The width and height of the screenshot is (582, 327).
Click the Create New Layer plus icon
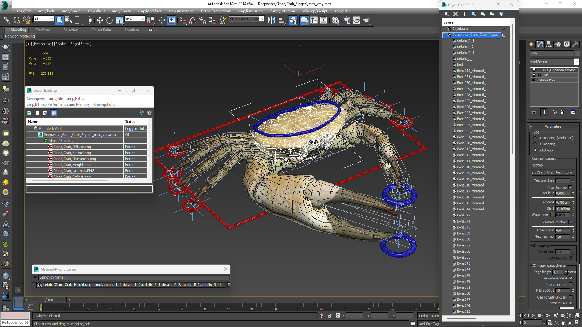(464, 14)
